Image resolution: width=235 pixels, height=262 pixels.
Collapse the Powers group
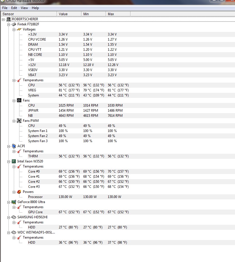(14, 192)
